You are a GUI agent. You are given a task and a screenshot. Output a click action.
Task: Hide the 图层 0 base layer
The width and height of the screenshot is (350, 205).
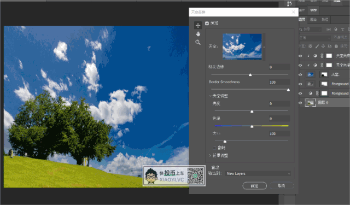pos(300,103)
